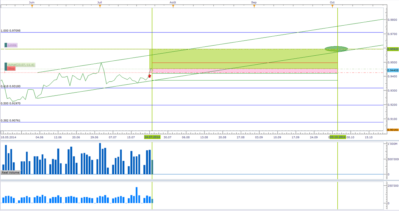Click the red Stop order label
The height and width of the screenshot is (211, 399).
pos(11,69)
